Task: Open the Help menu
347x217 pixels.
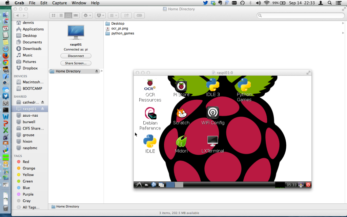Action: click(95, 3)
